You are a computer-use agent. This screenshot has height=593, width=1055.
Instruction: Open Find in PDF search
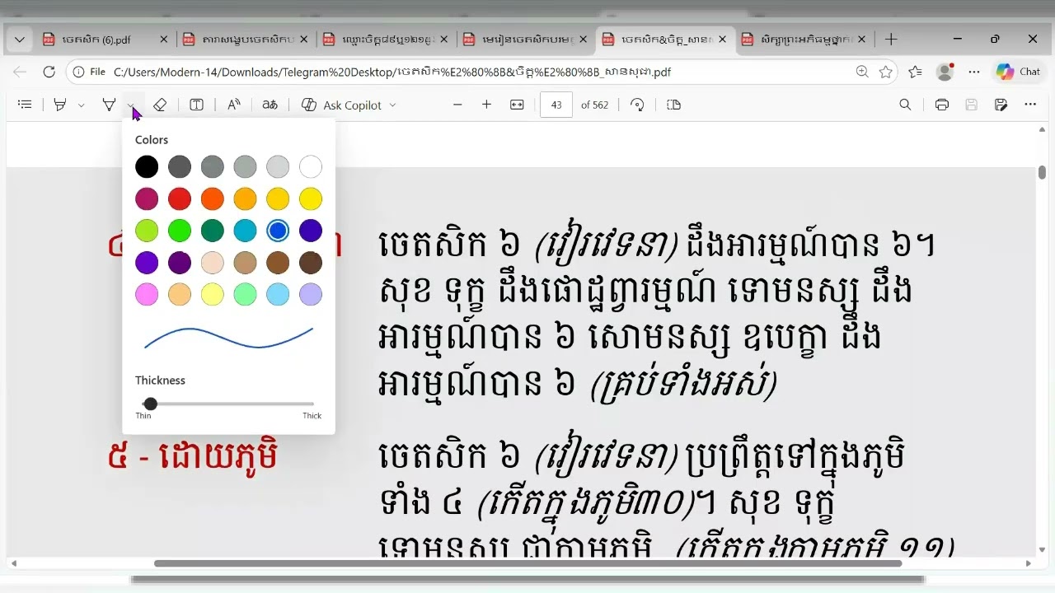tap(905, 105)
